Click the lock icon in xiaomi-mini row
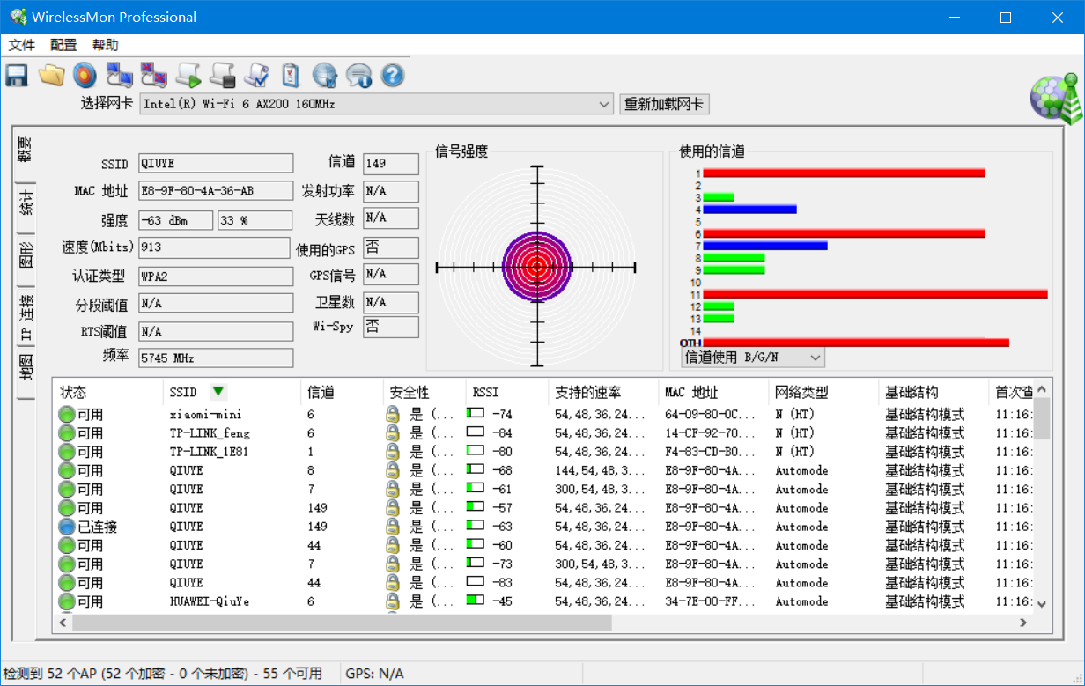 pos(393,414)
